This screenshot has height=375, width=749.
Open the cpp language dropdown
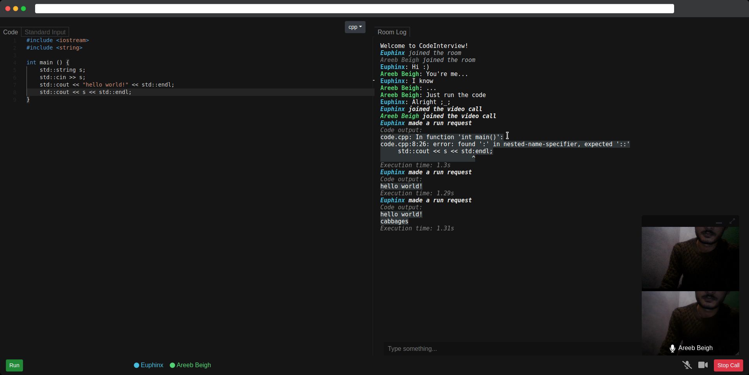point(355,27)
